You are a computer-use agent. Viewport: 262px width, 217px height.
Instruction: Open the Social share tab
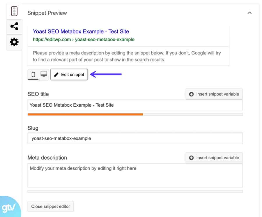tap(14, 27)
